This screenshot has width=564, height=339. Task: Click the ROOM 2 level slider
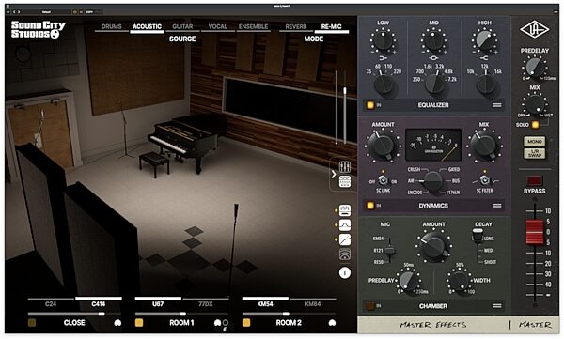coord(289,314)
